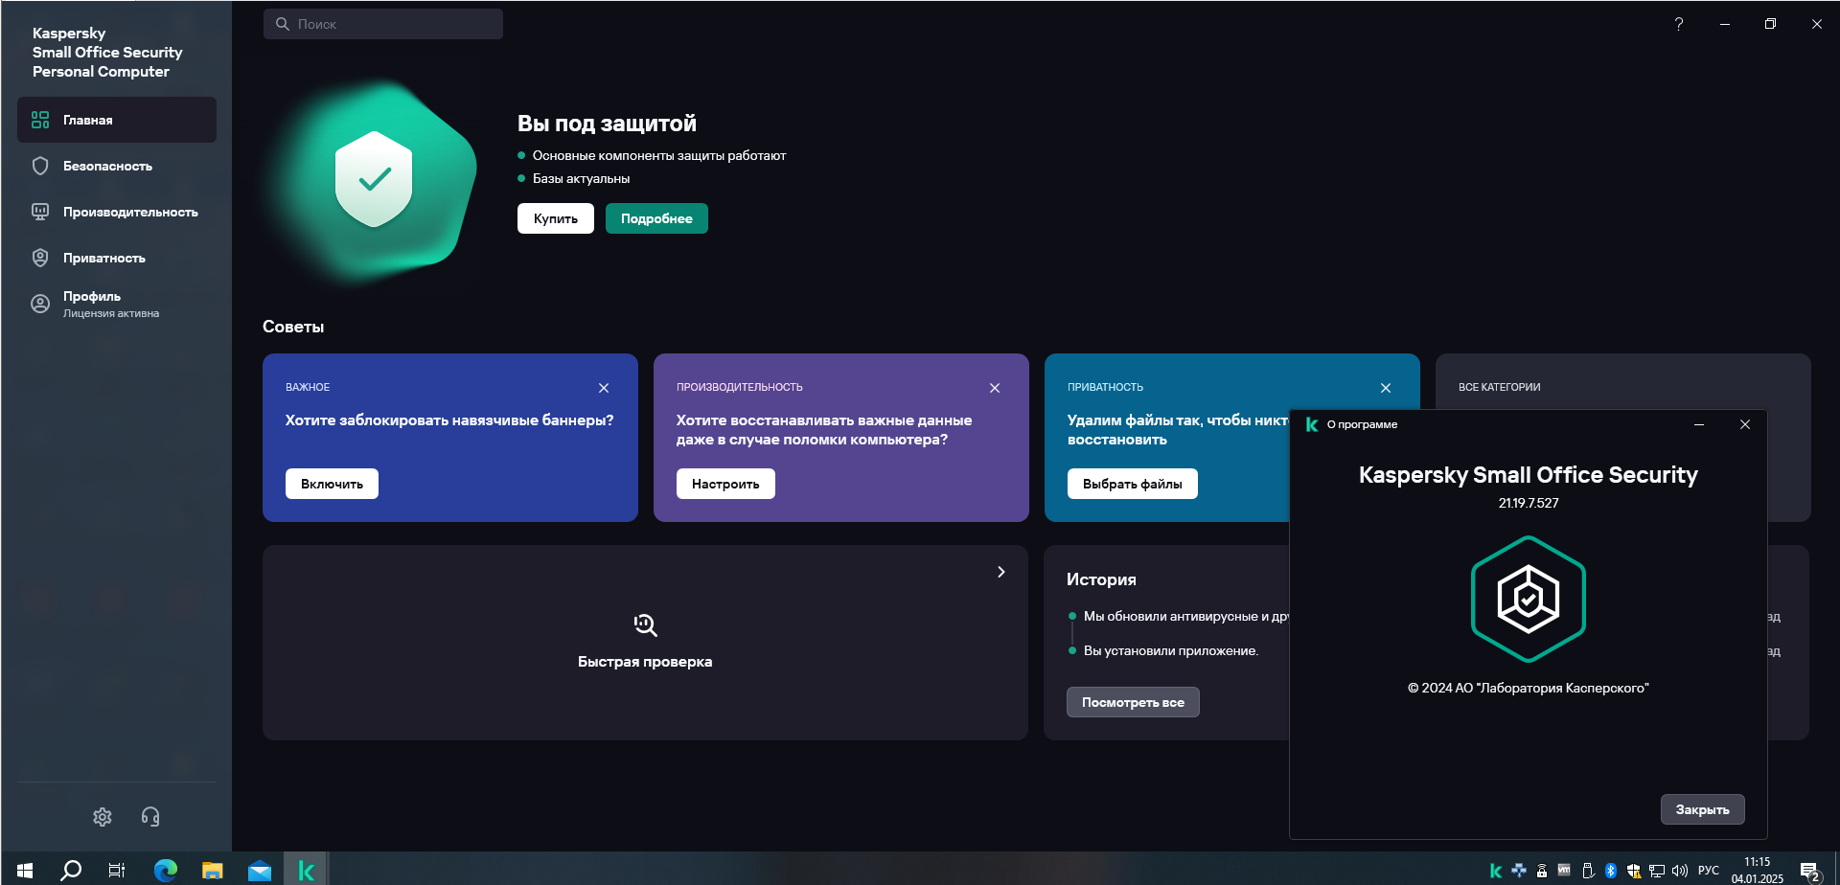Click the magnifier icon in search box

283,24
